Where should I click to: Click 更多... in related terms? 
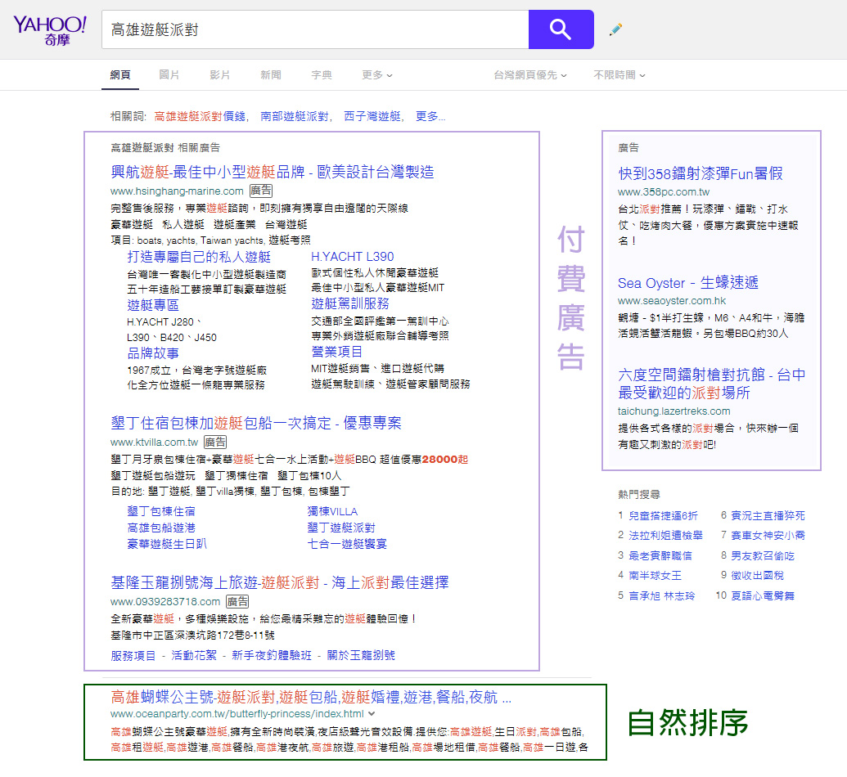point(430,116)
